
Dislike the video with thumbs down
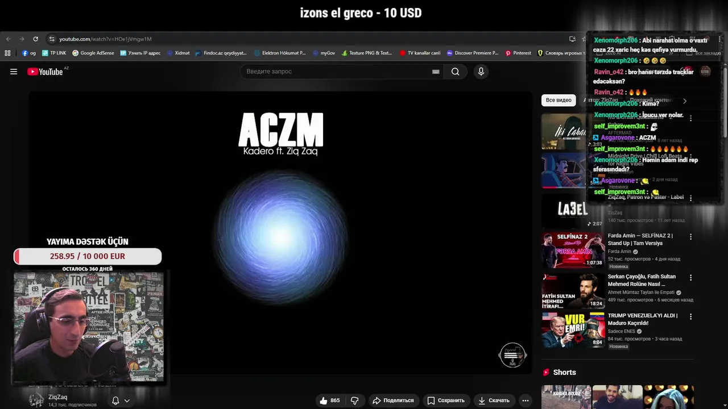click(355, 400)
